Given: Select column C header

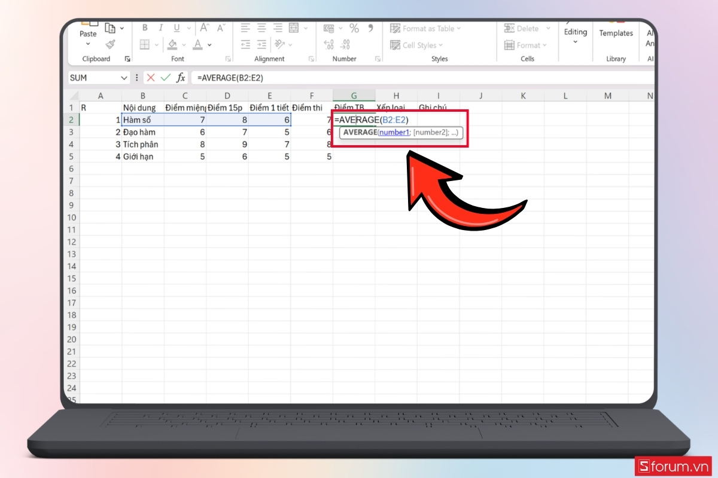Looking at the screenshot, I should point(185,96).
